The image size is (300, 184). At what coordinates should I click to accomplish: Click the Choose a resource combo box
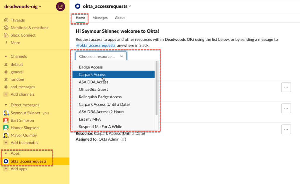(101, 56)
